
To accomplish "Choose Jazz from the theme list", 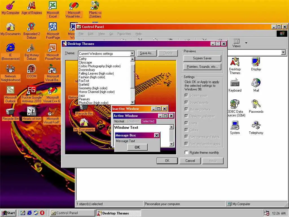I will (104, 96).
